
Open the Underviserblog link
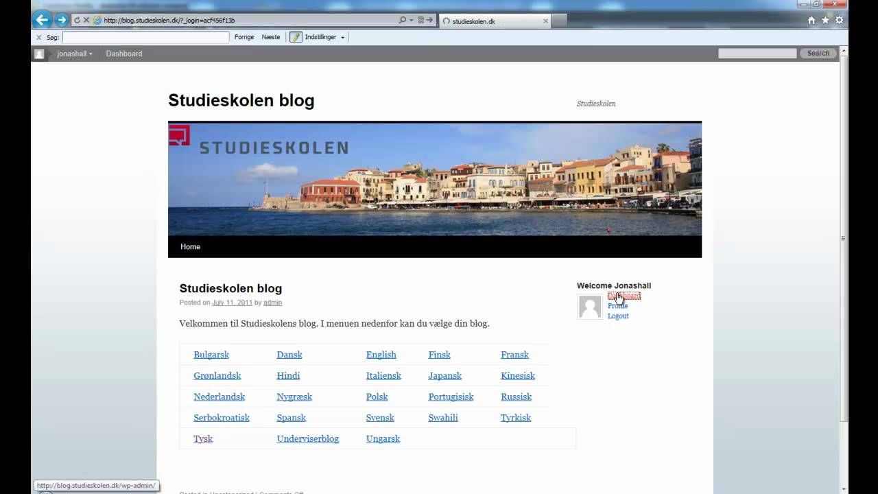(x=308, y=439)
